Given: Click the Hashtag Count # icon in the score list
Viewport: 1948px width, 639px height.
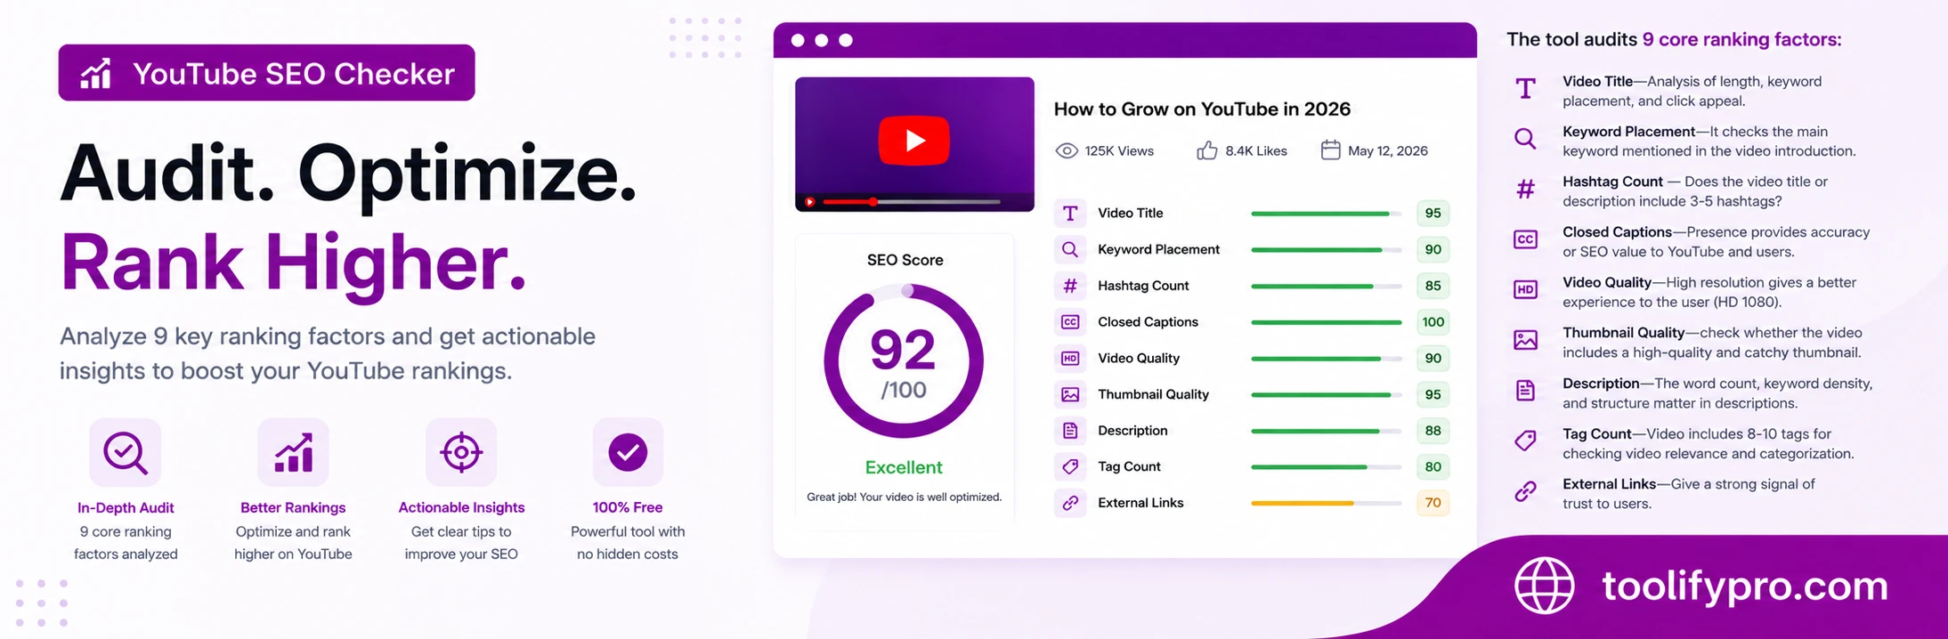Looking at the screenshot, I should (x=1070, y=286).
